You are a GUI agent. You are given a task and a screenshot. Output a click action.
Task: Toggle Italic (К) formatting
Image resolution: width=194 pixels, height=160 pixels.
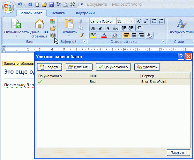[x=101, y=28]
